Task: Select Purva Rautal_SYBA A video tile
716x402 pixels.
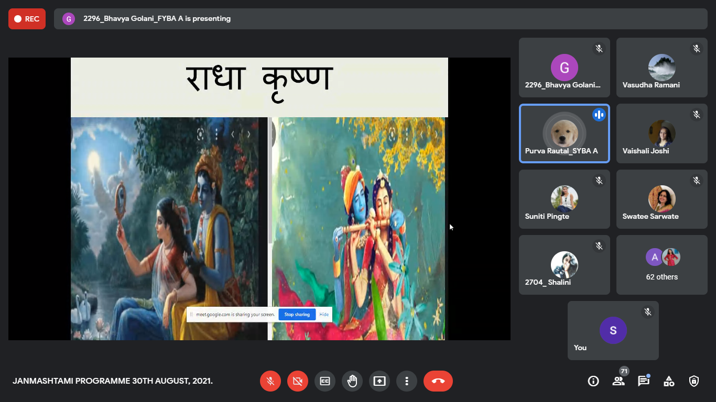Action: pos(564,133)
